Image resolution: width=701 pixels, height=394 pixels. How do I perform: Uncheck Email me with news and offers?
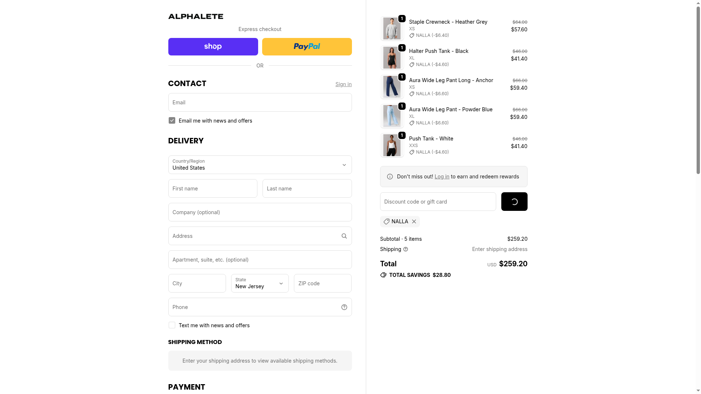tap(172, 121)
